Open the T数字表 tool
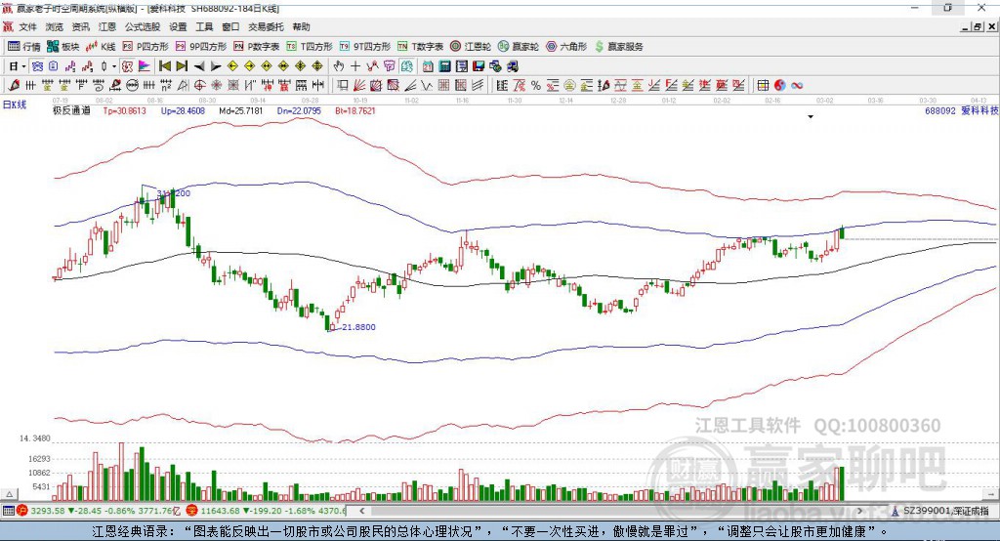 click(x=420, y=47)
